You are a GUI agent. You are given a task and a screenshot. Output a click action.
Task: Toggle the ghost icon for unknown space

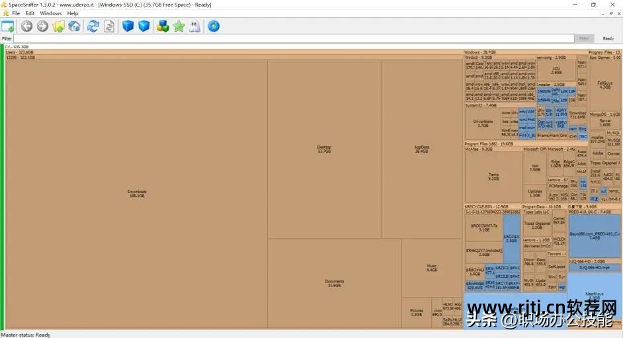pos(194,26)
